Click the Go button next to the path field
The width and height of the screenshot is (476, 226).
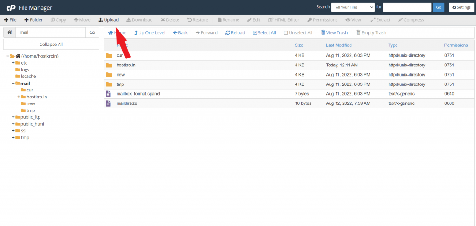pyautogui.click(x=93, y=32)
